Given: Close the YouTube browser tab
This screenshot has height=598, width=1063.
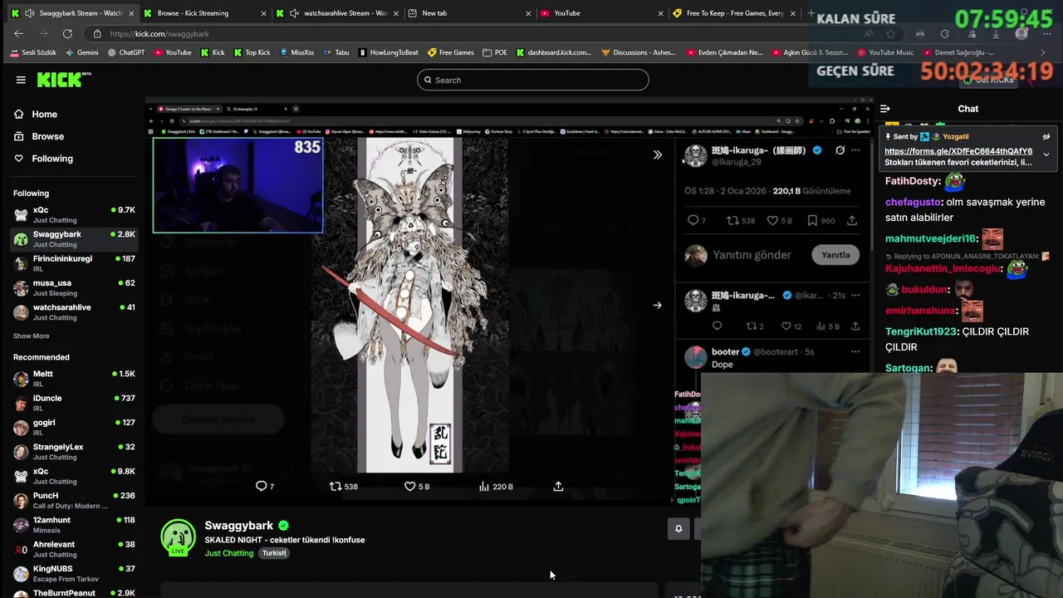Looking at the screenshot, I should pyautogui.click(x=661, y=13).
